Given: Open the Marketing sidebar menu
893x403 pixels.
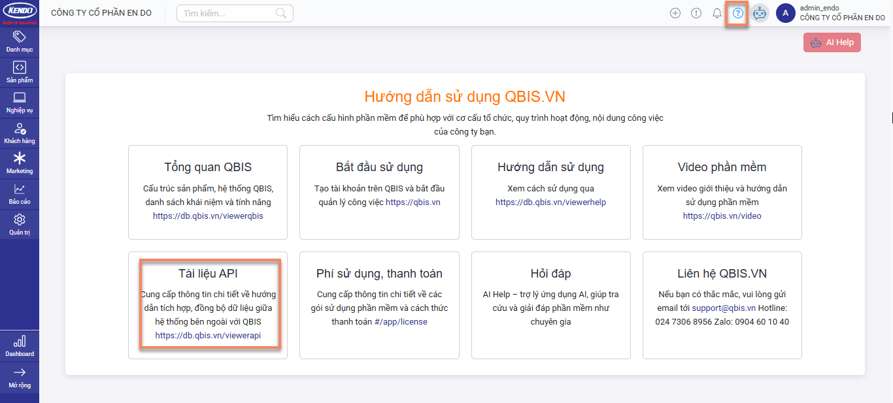Looking at the screenshot, I should click(x=20, y=163).
